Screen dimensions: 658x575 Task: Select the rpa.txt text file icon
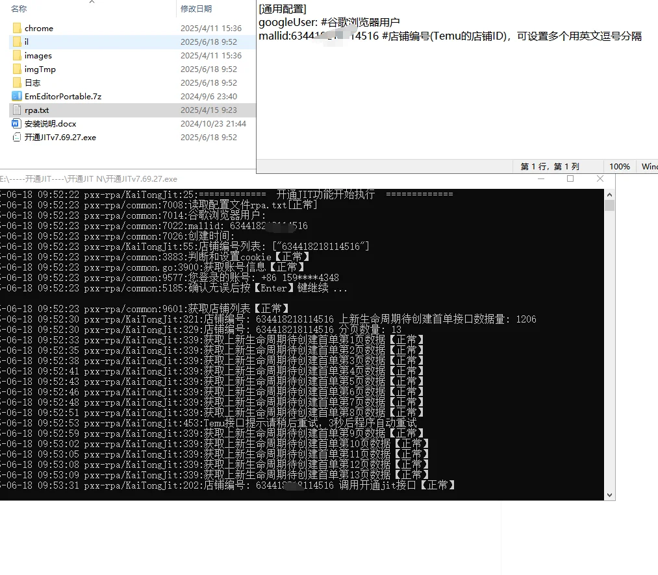click(17, 110)
